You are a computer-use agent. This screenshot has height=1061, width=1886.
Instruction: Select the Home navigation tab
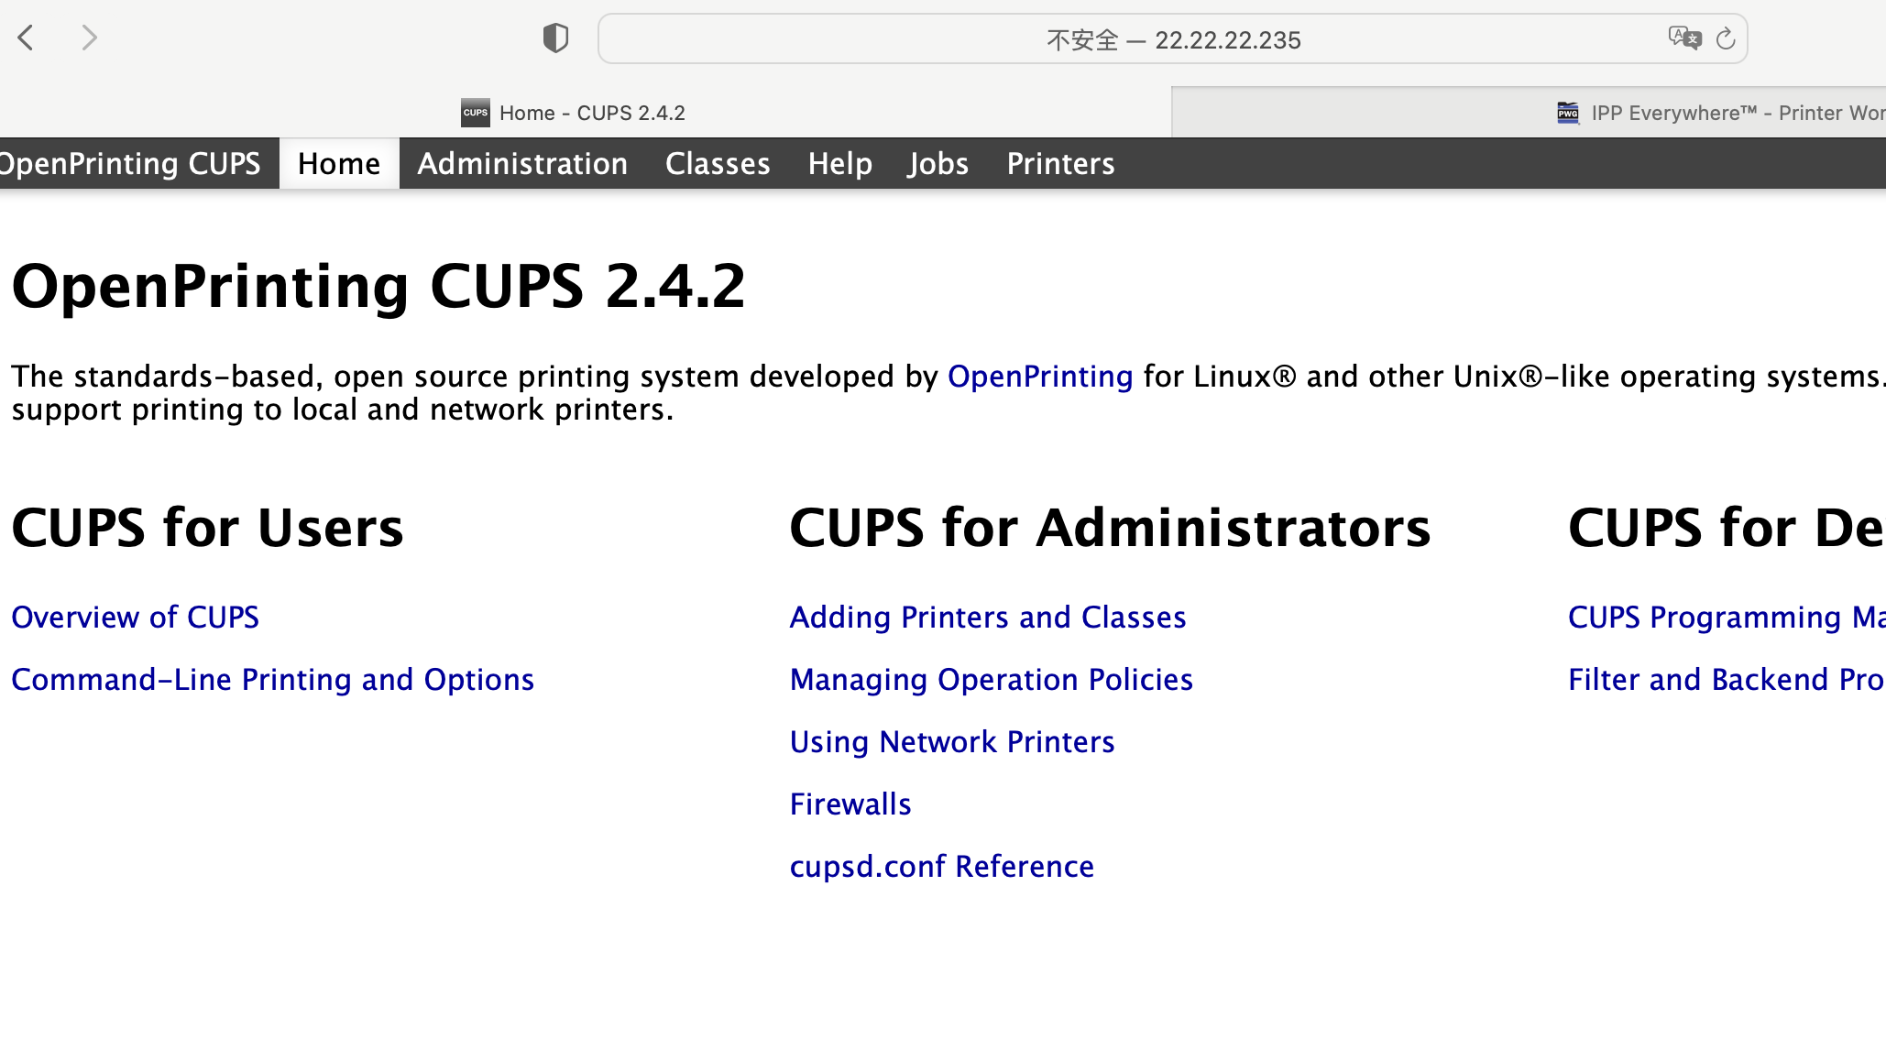point(339,164)
